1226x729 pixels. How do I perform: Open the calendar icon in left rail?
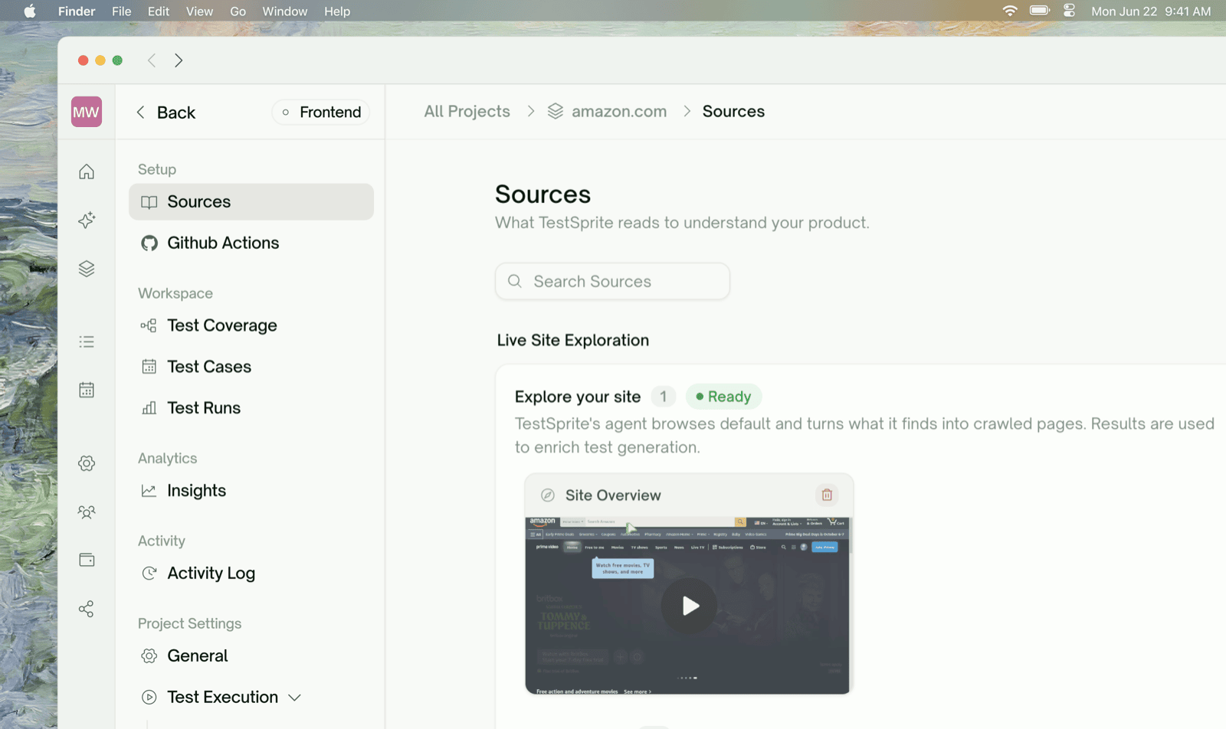click(87, 390)
